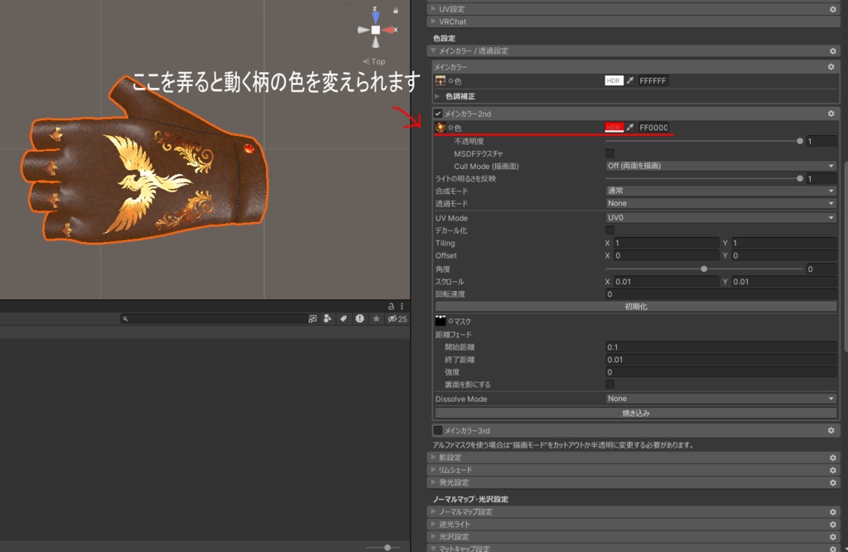Image resolution: width=848 pixels, height=552 pixels.
Task: Open the UV Mode dropdown showing UV0
Action: [721, 217]
